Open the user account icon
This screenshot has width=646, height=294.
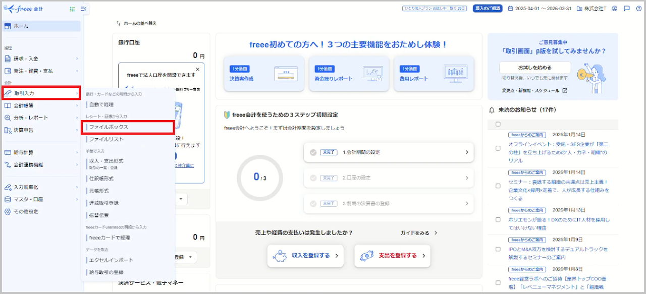tap(614, 9)
